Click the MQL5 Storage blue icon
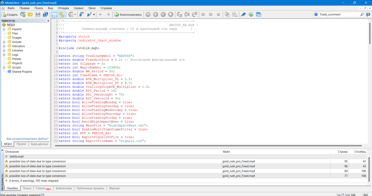 click(243, 14)
